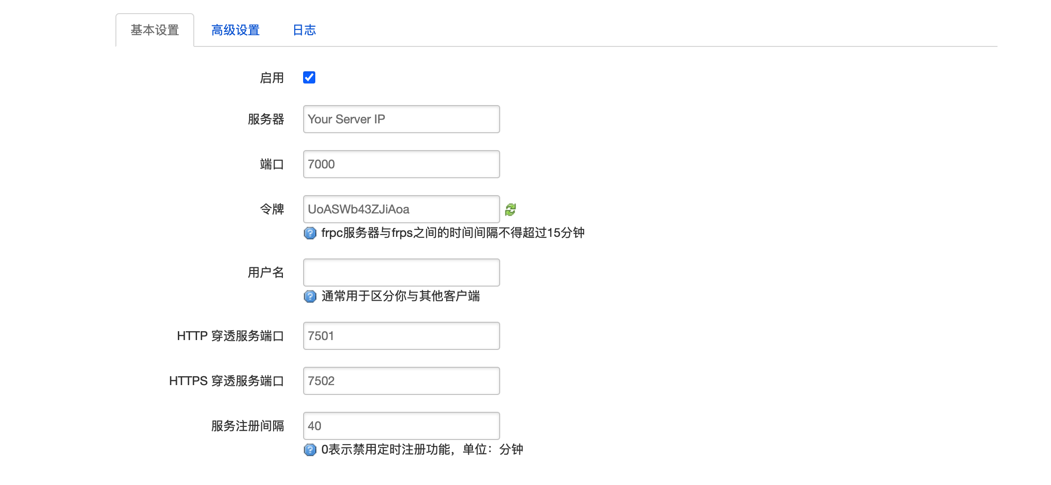The width and height of the screenshot is (1051, 485).
Task: Click help icon under the 用户名 field
Action: (x=310, y=296)
